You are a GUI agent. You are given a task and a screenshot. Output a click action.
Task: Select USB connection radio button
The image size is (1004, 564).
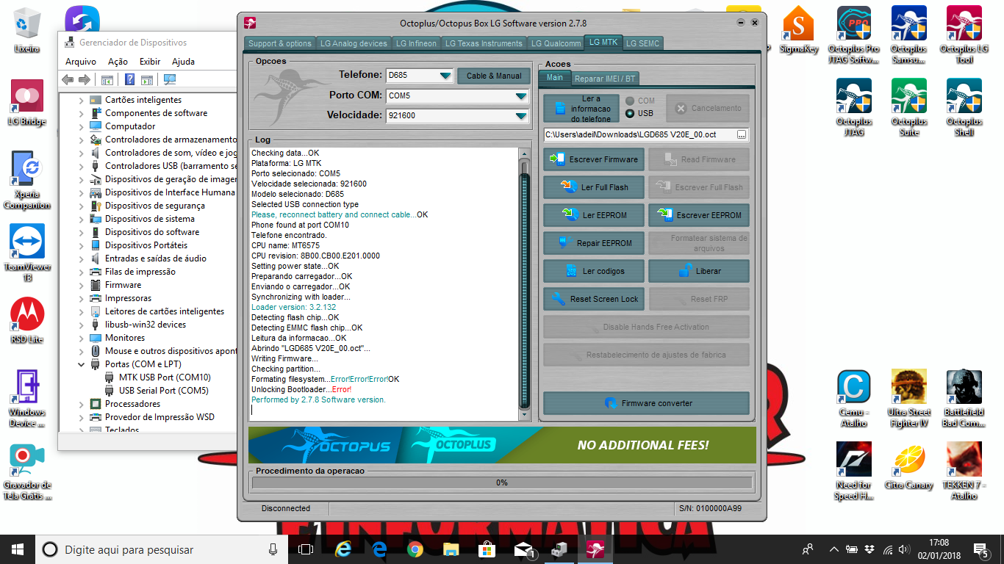click(x=630, y=113)
